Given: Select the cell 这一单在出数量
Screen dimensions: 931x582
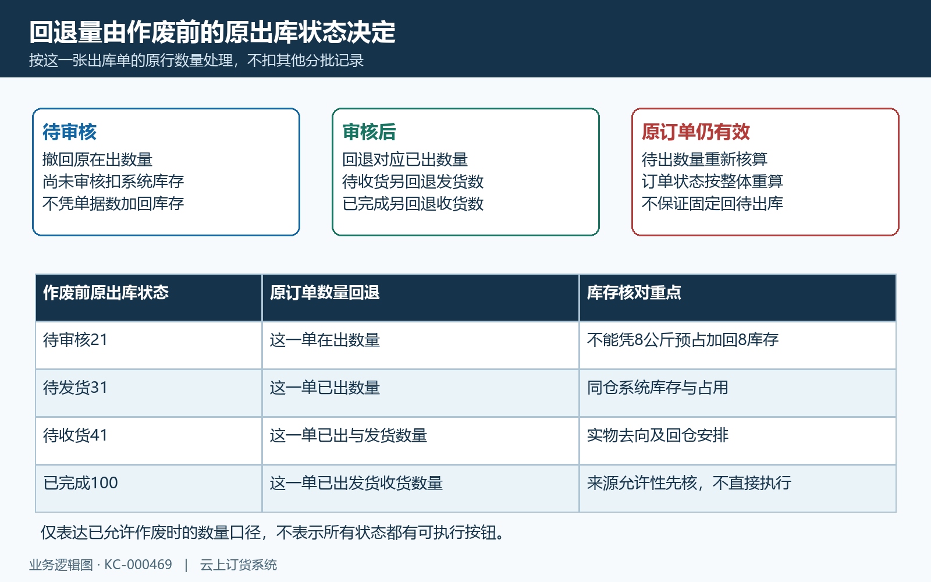Looking at the screenshot, I should 420,345.
